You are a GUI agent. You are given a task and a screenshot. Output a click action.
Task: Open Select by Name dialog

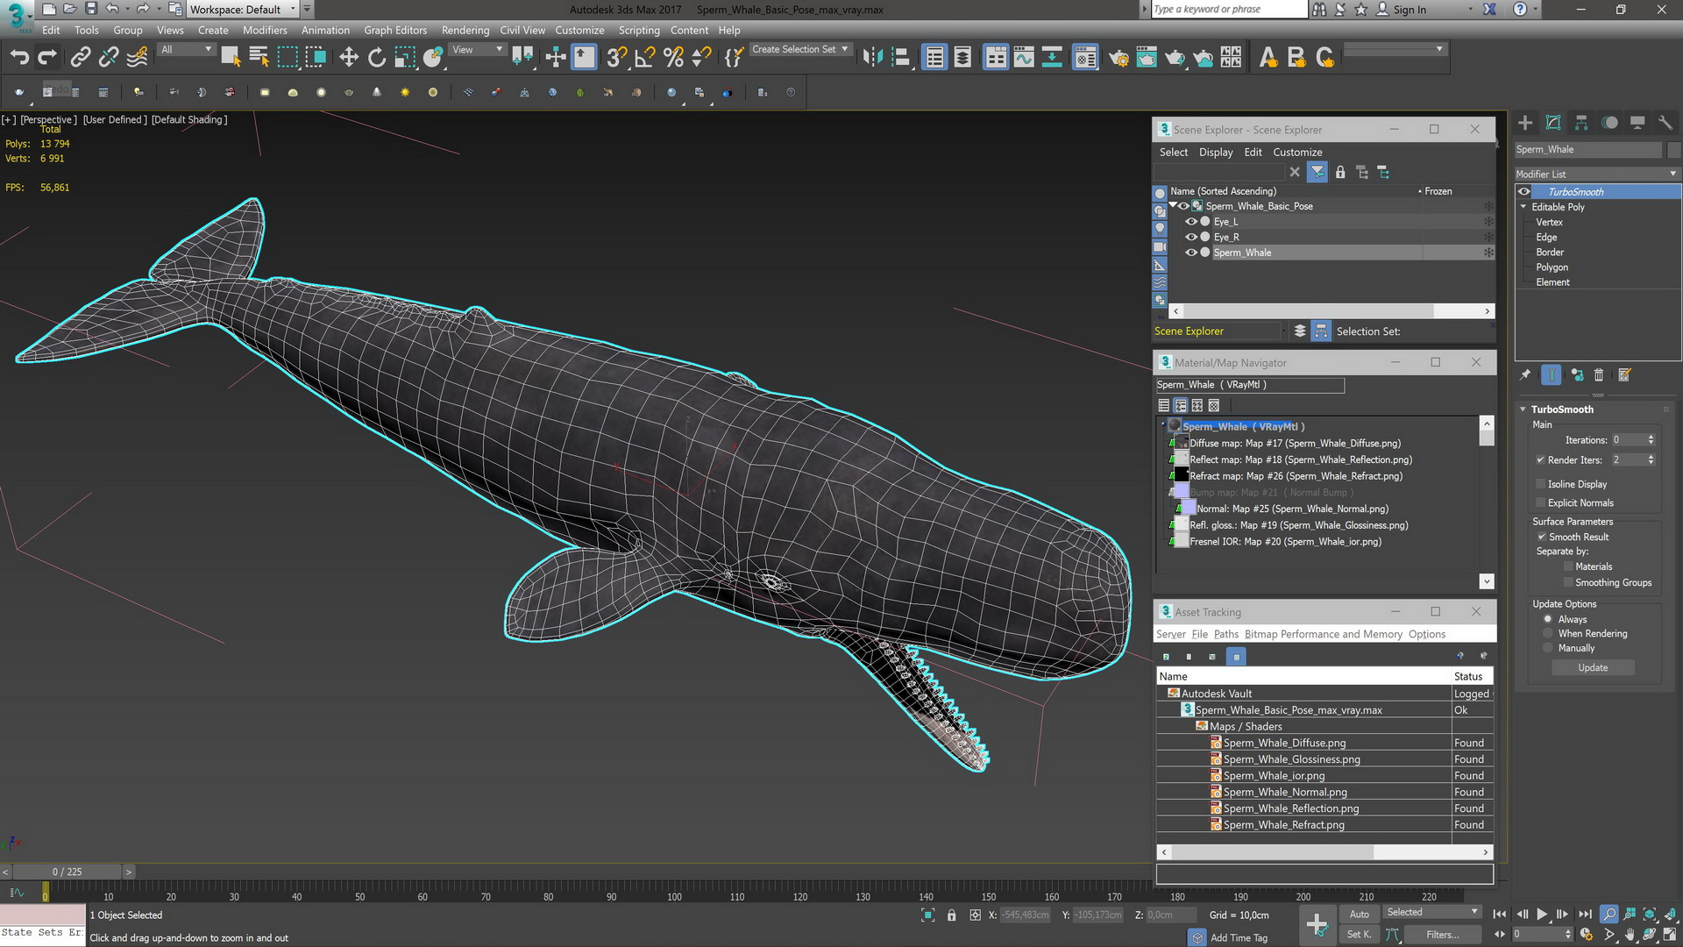[259, 58]
